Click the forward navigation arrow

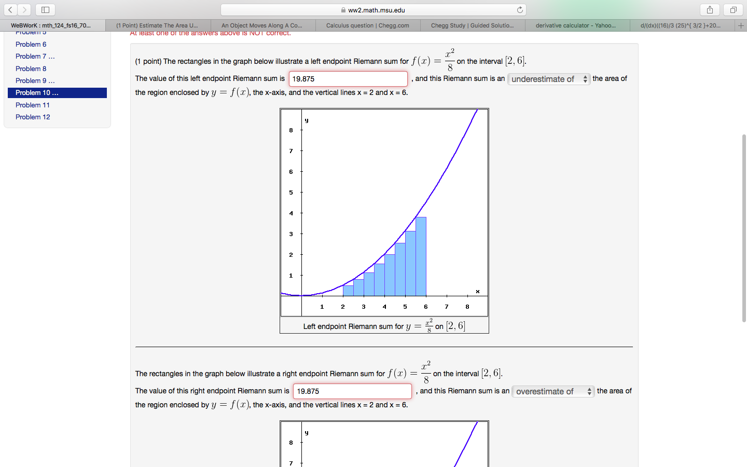coord(24,9)
